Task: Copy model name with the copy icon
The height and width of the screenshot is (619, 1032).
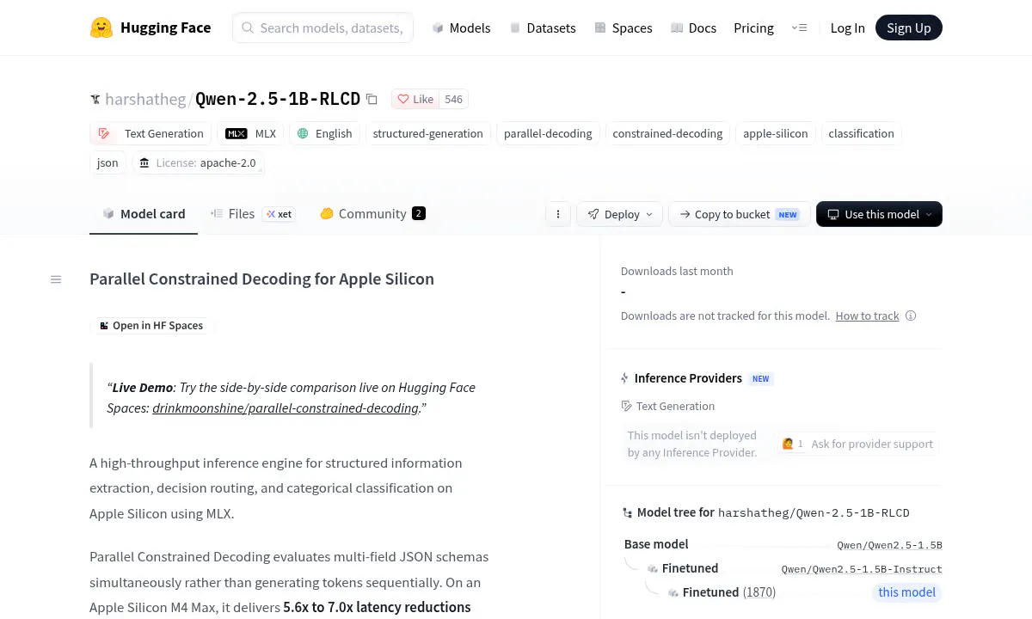Action: (x=372, y=99)
